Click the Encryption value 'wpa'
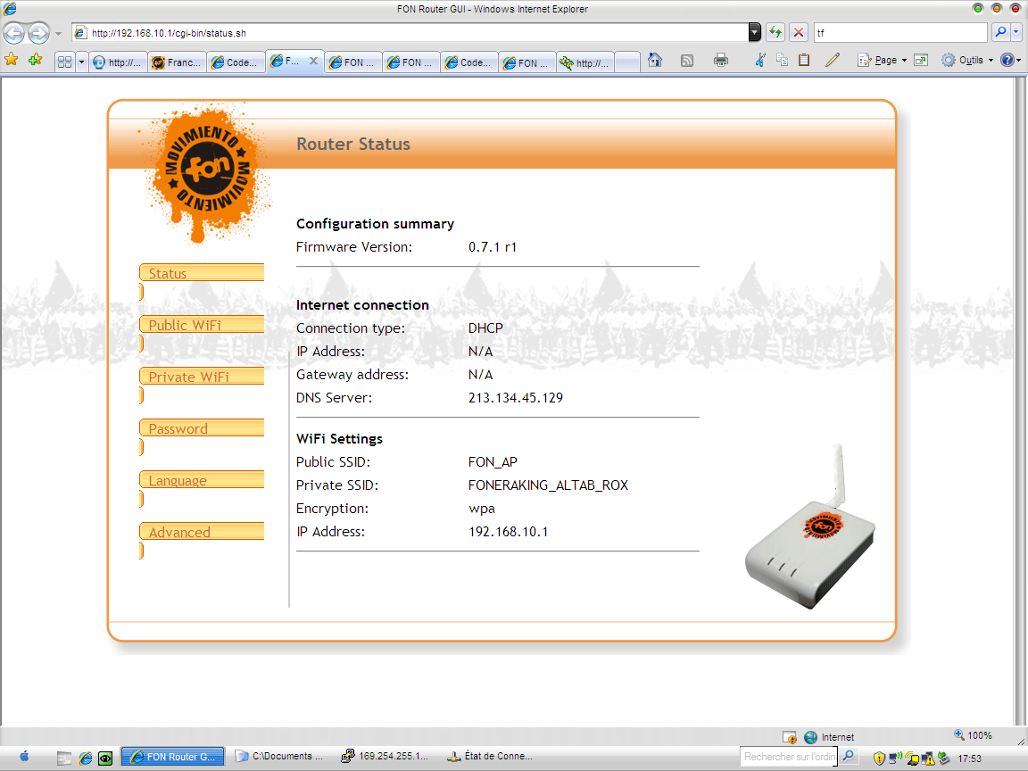1028x771 pixels. pyautogui.click(x=482, y=510)
